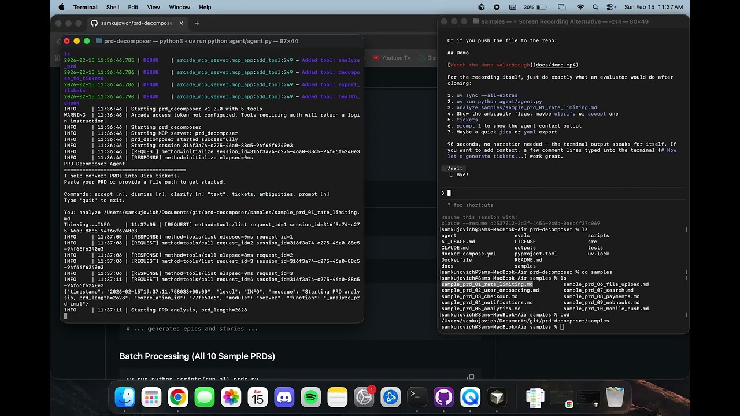Copy the batch processing code block in browser
This screenshot has width=740, height=416.
[x=471, y=378]
